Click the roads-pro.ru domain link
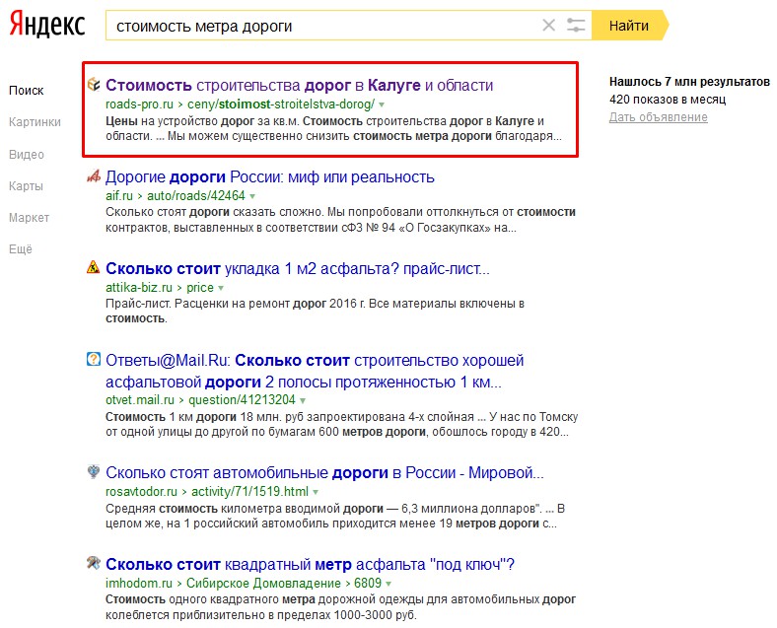 pos(139,105)
